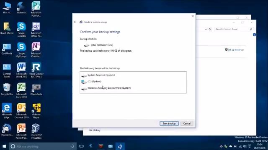The image size is (268, 150).
Task: Select the (C:) (System) drive row
Action: [133, 82]
